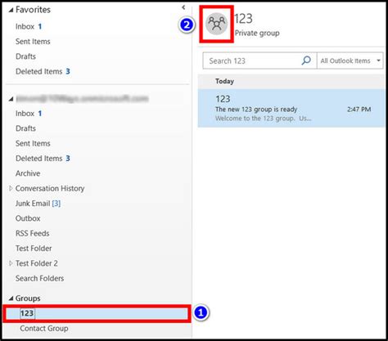Select the 123 group under Groups
The height and width of the screenshot is (341, 388).
click(97, 313)
